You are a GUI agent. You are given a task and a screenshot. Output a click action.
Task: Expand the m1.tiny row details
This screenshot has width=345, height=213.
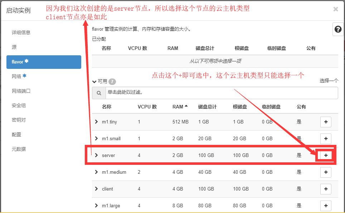[x=96, y=122]
